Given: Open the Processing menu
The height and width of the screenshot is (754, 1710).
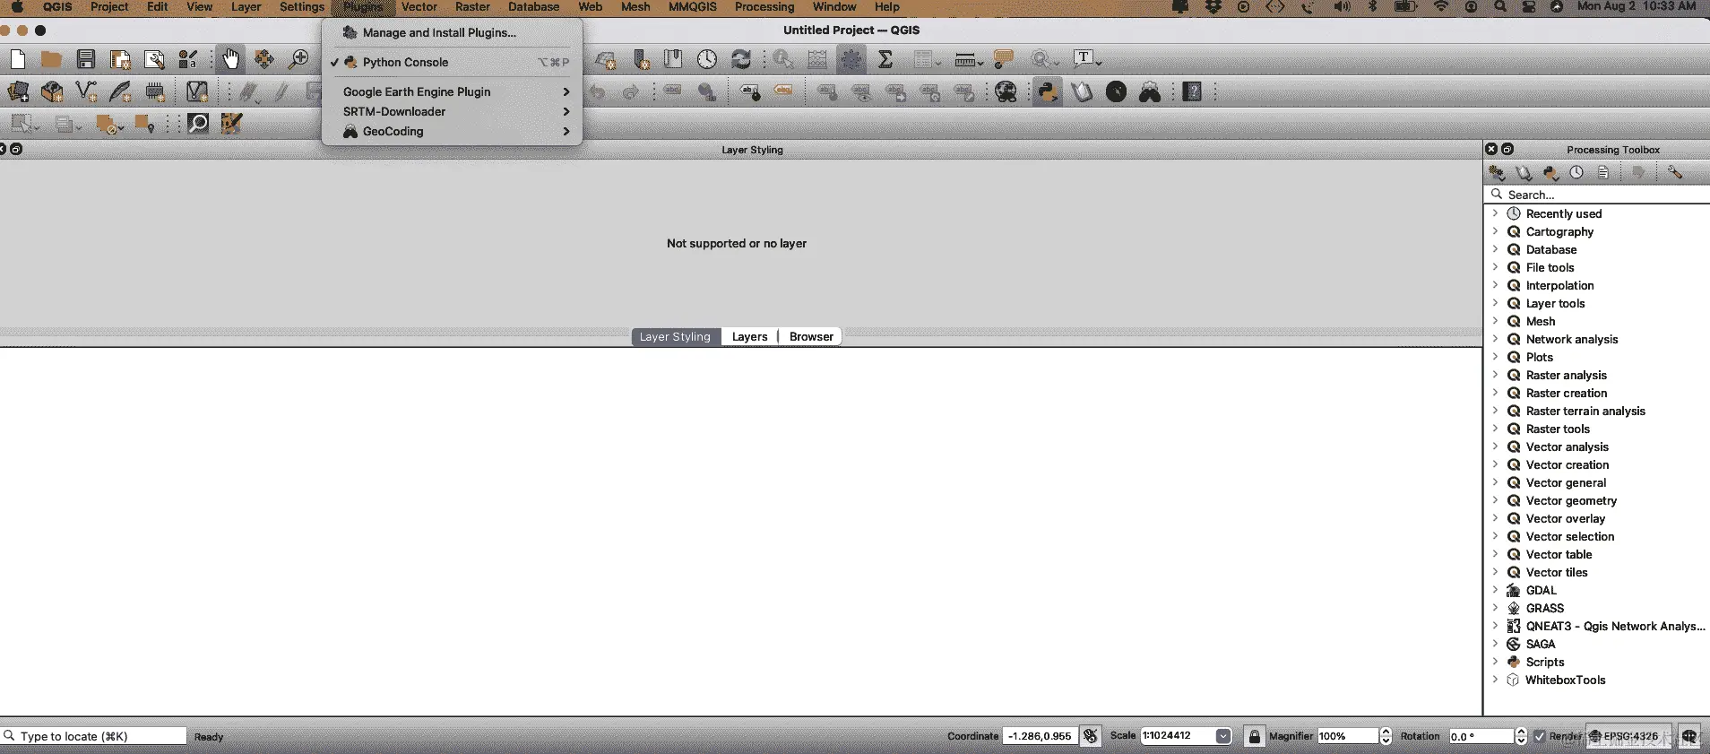Looking at the screenshot, I should 764,7.
